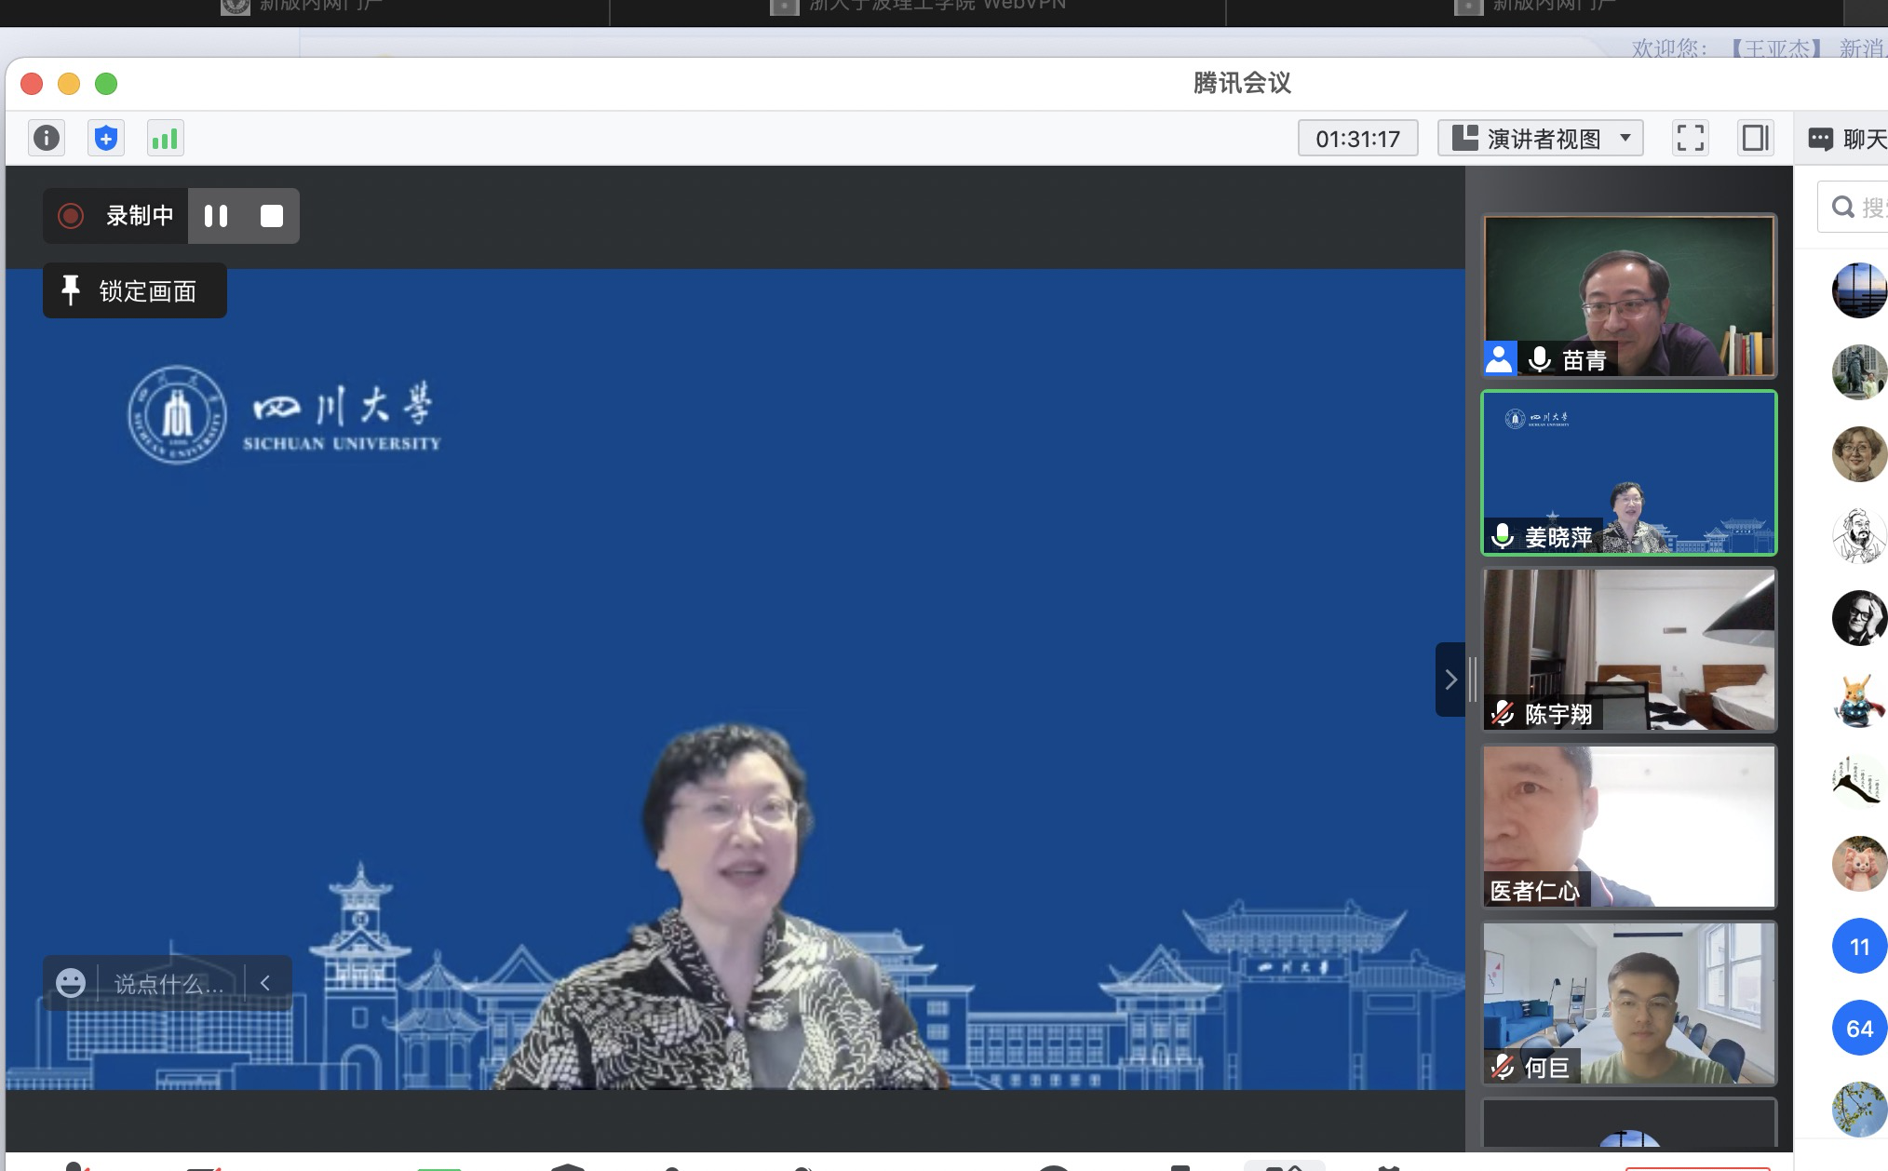Stop the recording with square button
1888x1171 pixels.
[x=272, y=216]
